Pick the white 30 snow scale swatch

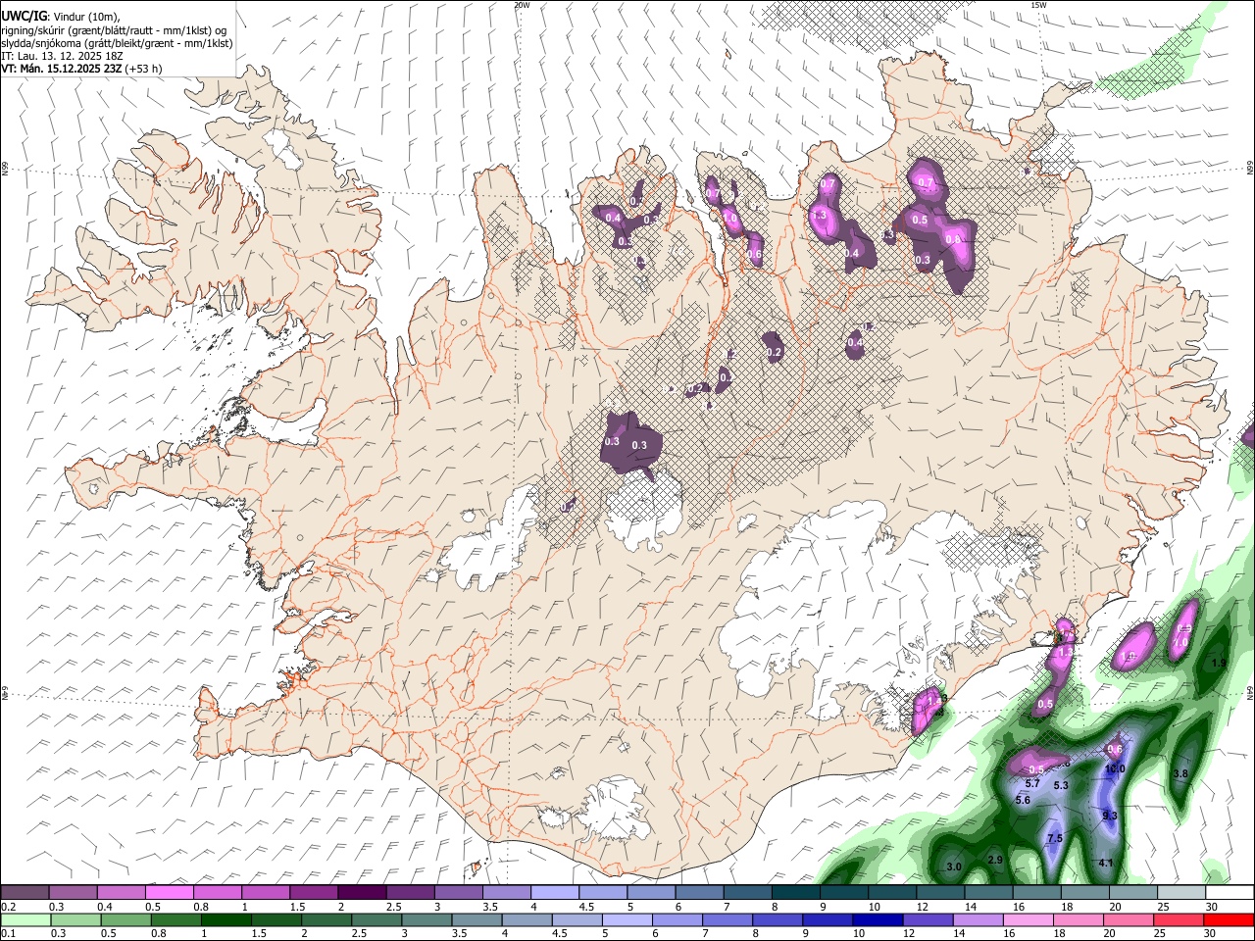1230,893
